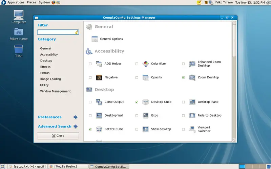Image resolution: width=271 pixels, height=169 pixels.
Task: Launch Firefox from the top panel
Action: coord(54,2)
